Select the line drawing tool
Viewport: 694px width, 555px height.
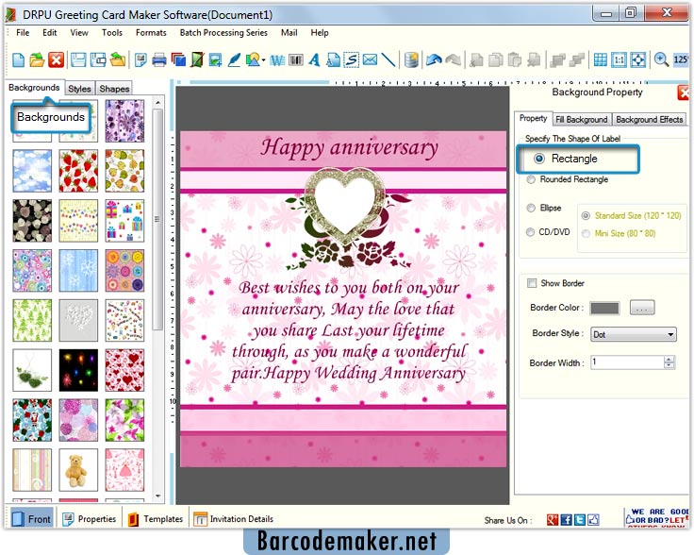(x=388, y=59)
